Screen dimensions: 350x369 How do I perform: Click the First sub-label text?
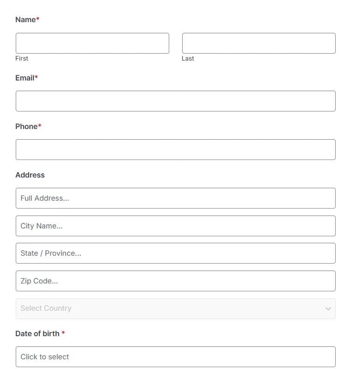pyautogui.click(x=22, y=58)
